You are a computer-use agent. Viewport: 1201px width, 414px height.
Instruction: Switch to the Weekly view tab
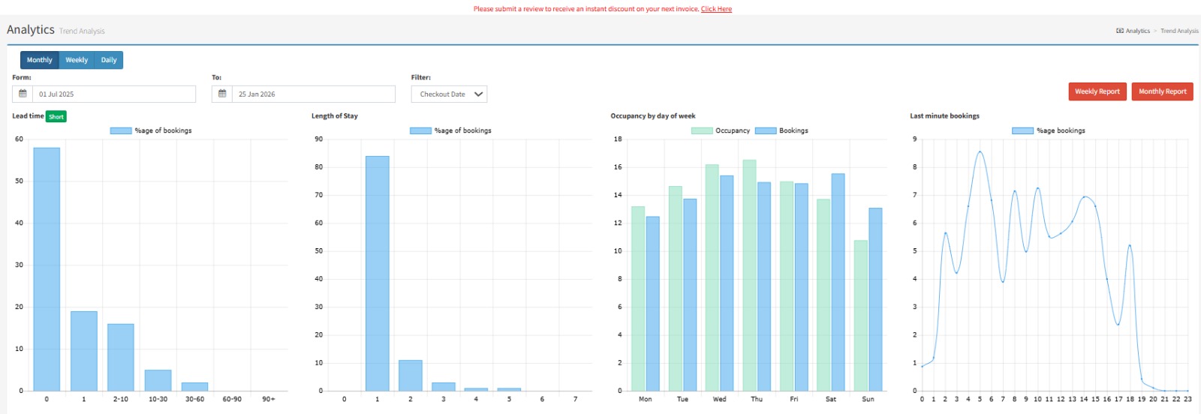(77, 60)
